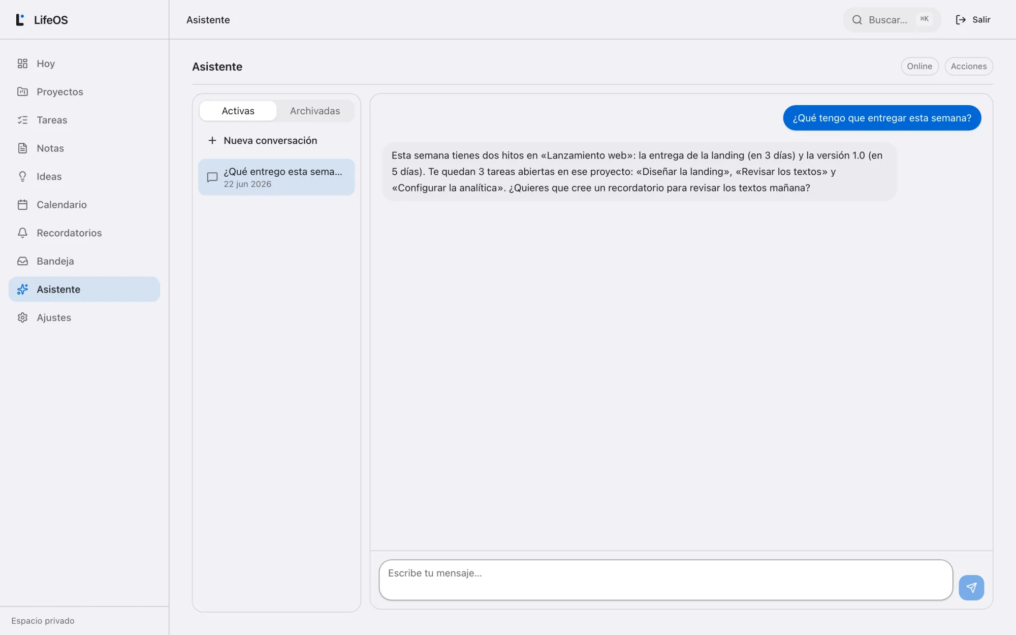Click the LifeOS brand name

pos(51,20)
